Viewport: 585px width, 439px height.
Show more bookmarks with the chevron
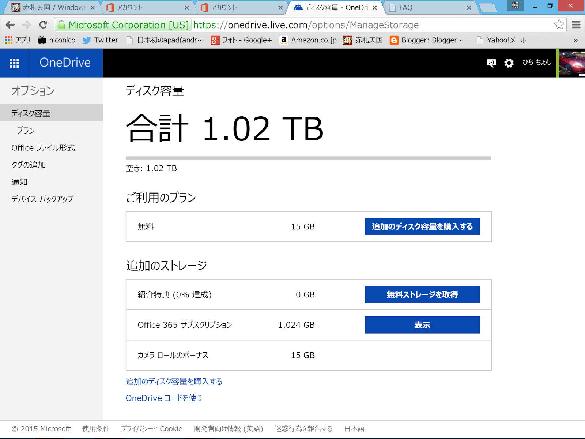click(576, 40)
